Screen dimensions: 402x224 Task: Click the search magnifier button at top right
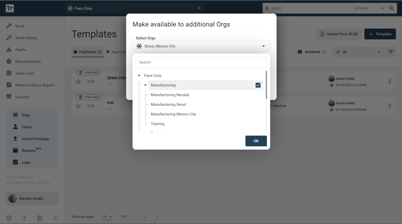click(x=391, y=8)
